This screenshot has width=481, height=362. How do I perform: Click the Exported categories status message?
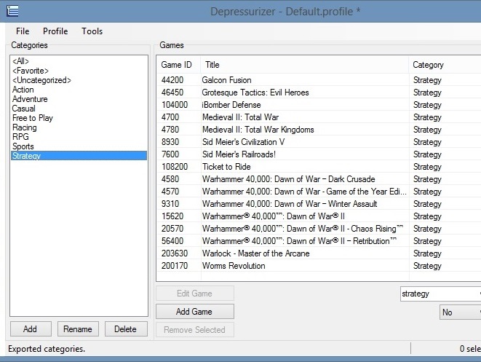pos(47,349)
